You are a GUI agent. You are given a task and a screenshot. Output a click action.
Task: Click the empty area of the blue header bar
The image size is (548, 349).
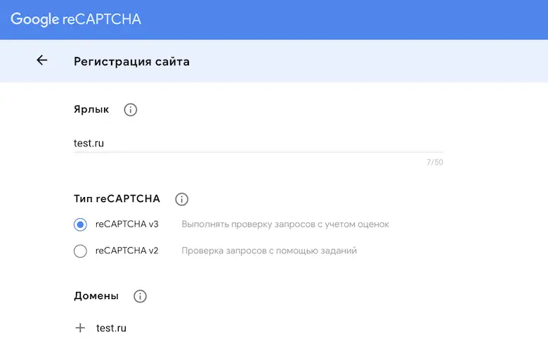tap(351, 19)
